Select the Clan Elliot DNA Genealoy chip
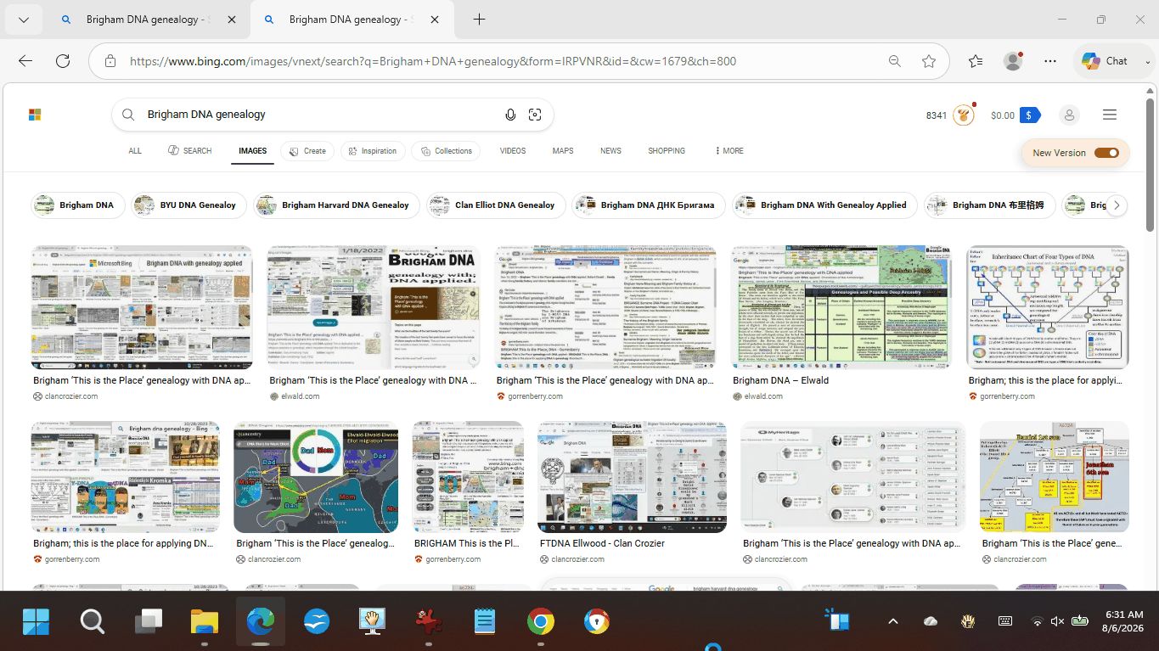Screen dimensions: 1159x651 coord(496,205)
